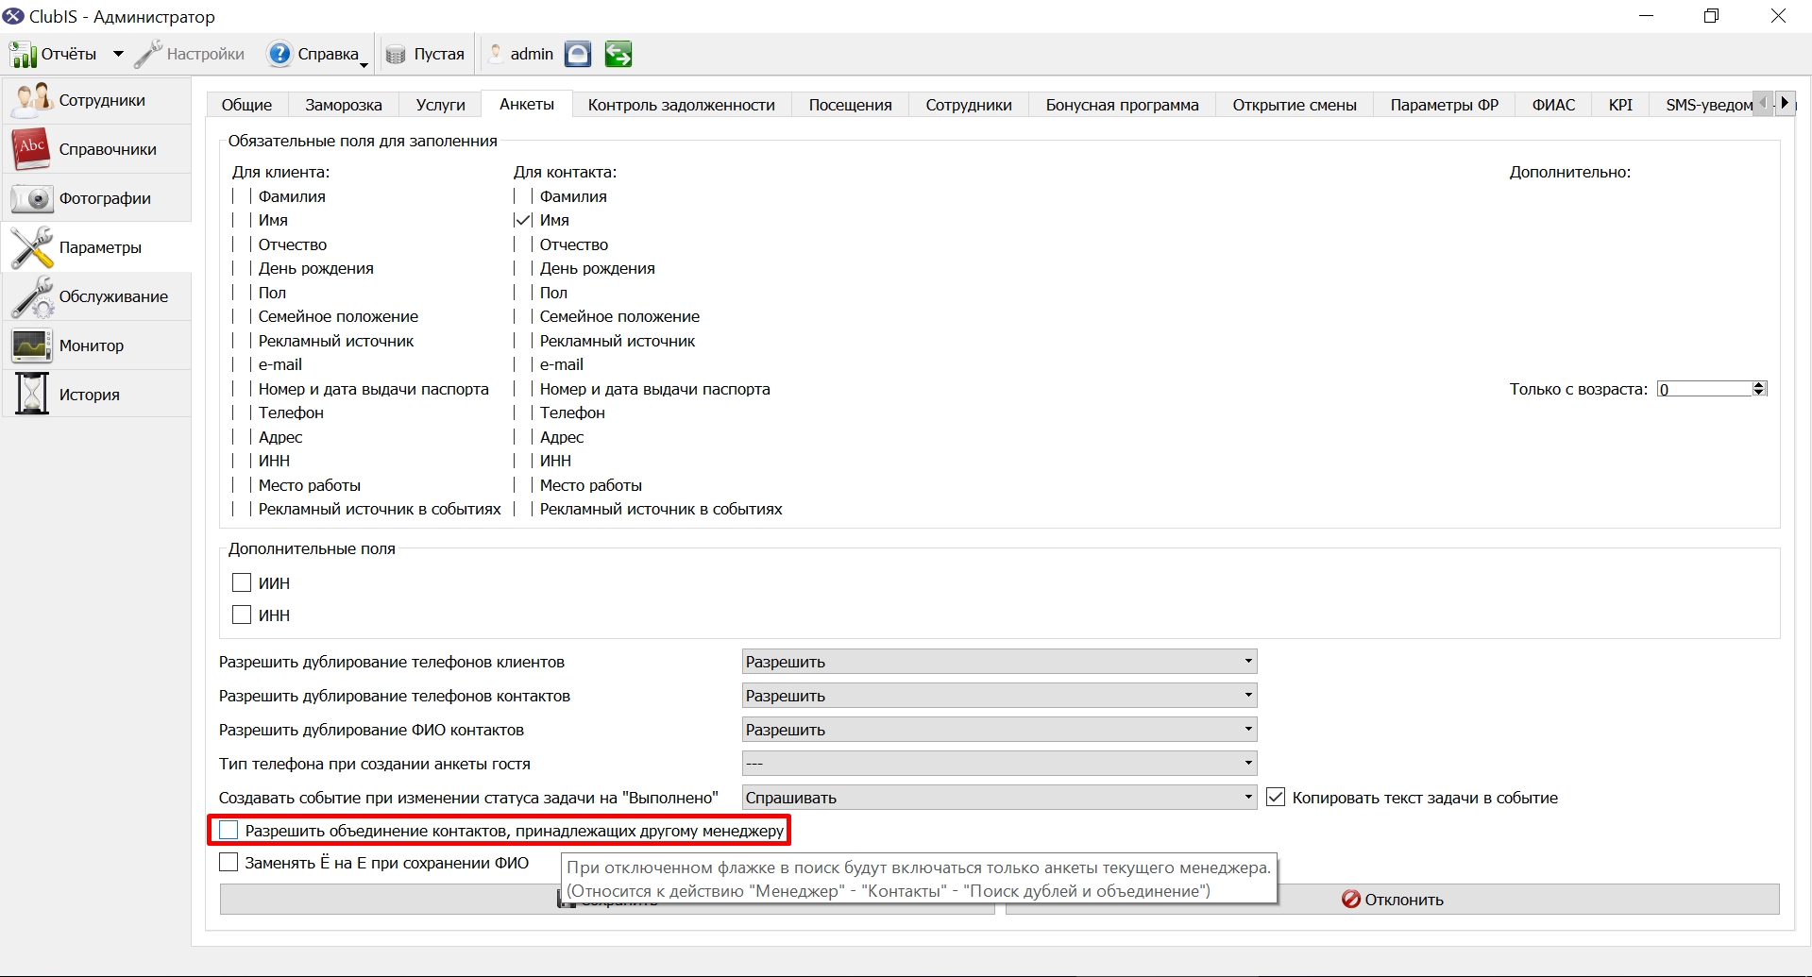
Task: Open contact ФИО duplication dropdown
Action: point(999,730)
